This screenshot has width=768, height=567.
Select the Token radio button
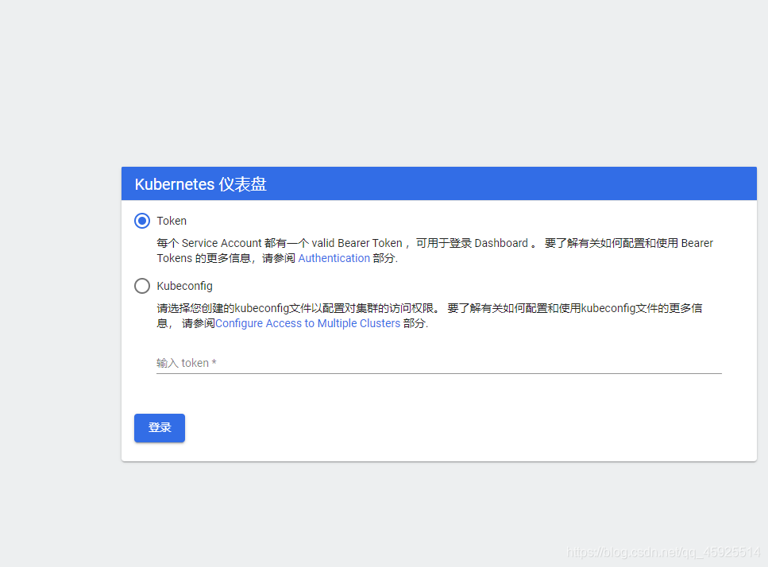142,221
